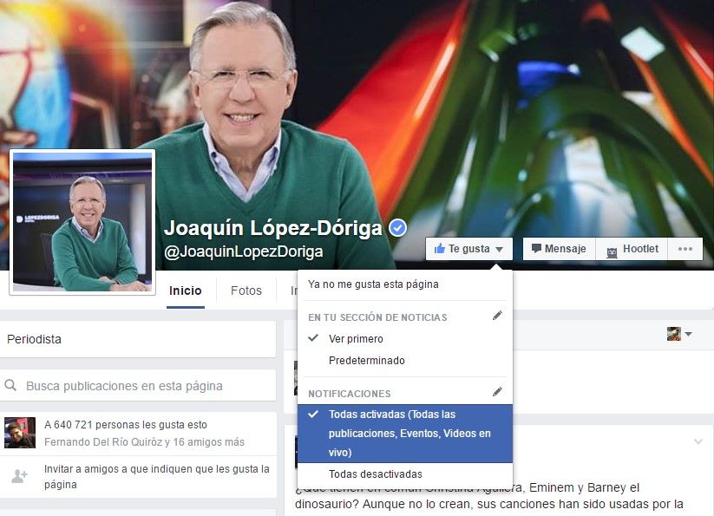Viewport: 714px width, 516px height.
Task: Open the three-dots more options menu
Action: 685,248
